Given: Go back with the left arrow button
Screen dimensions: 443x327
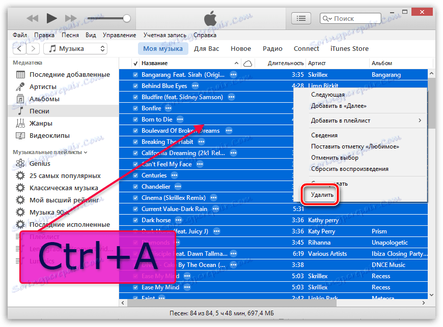Looking at the screenshot, I should [x=19, y=48].
